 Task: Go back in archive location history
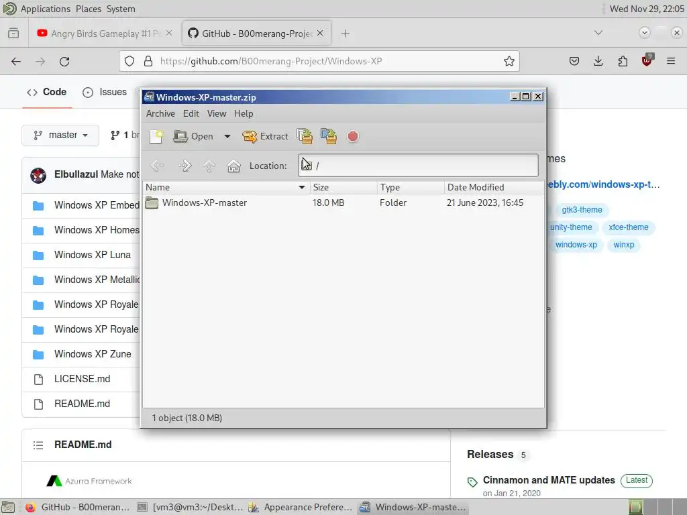(x=157, y=166)
